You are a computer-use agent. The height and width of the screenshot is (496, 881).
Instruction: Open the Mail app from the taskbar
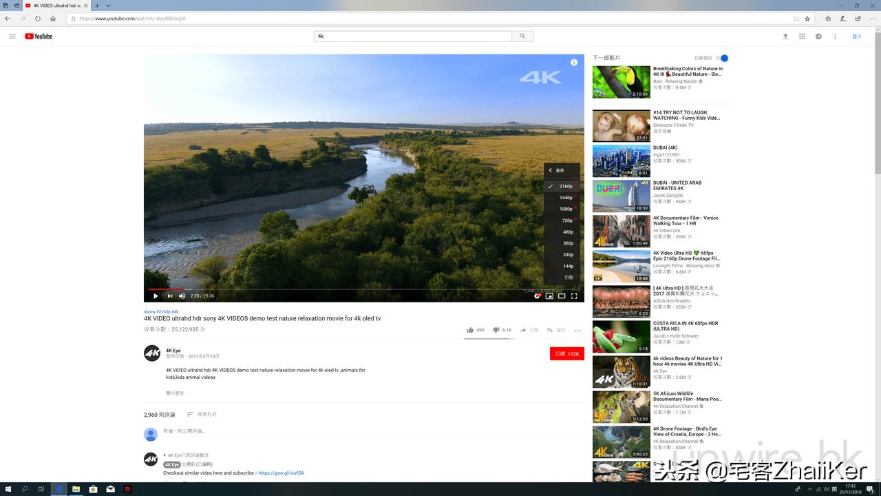click(x=110, y=489)
